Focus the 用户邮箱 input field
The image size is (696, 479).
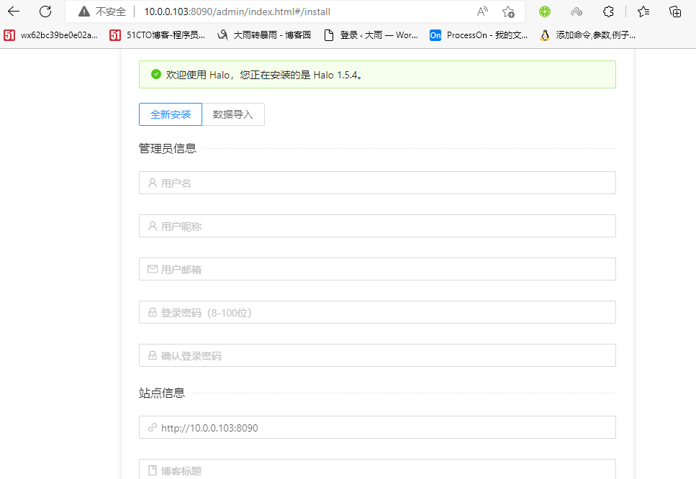[377, 269]
